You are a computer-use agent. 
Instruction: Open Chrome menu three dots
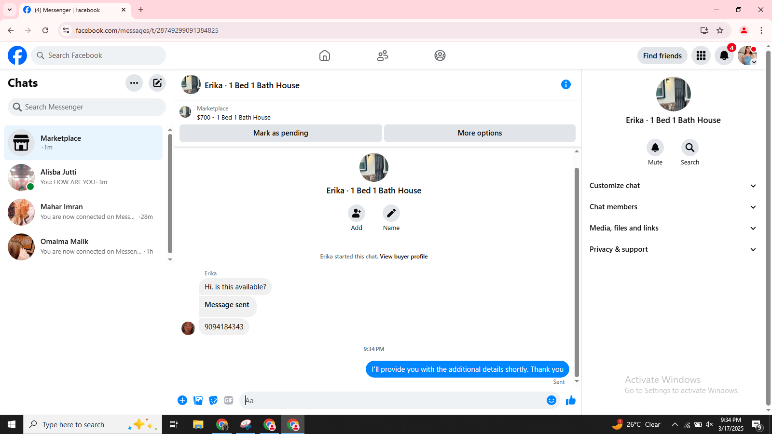[x=761, y=30]
